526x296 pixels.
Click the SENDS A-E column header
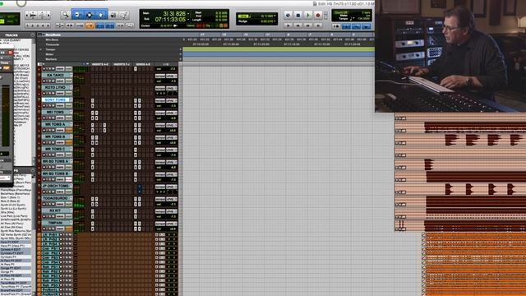tap(143, 64)
